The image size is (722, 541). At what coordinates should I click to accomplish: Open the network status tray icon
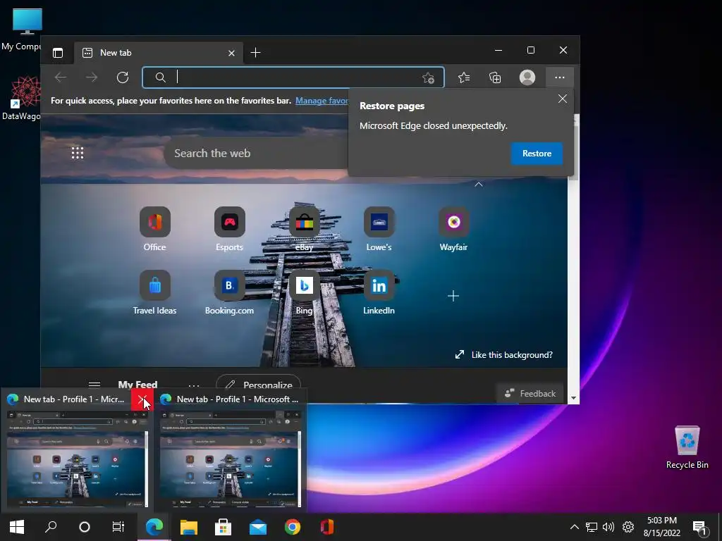click(x=592, y=527)
